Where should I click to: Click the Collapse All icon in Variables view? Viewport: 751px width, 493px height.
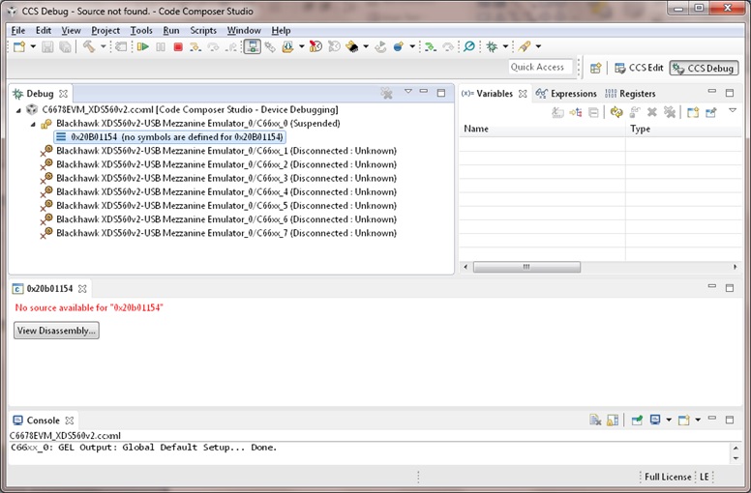click(x=593, y=112)
